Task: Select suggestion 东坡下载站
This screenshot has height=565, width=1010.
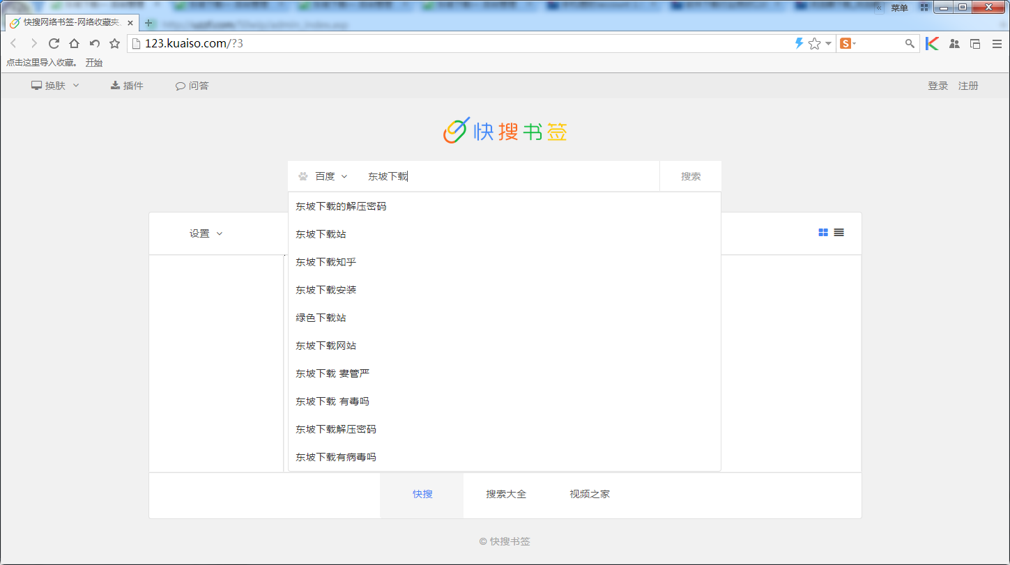Action: (505, 234)
